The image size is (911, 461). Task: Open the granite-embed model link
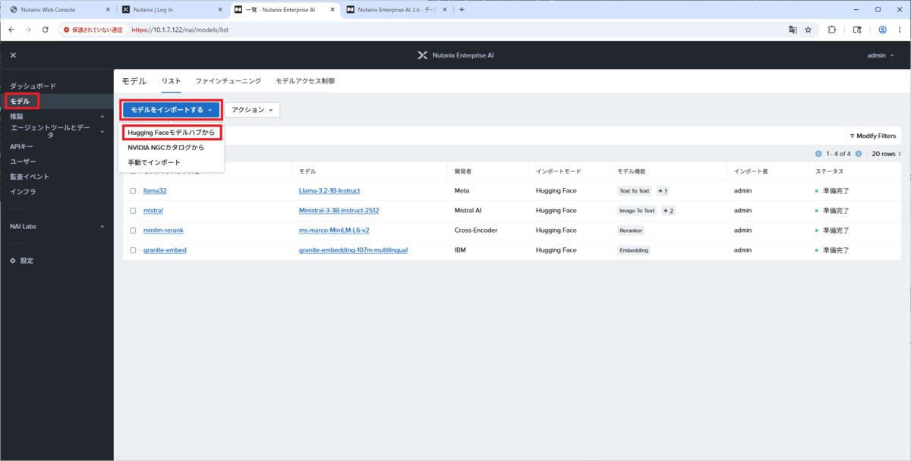pyautogui.click(x=165, y=250)
